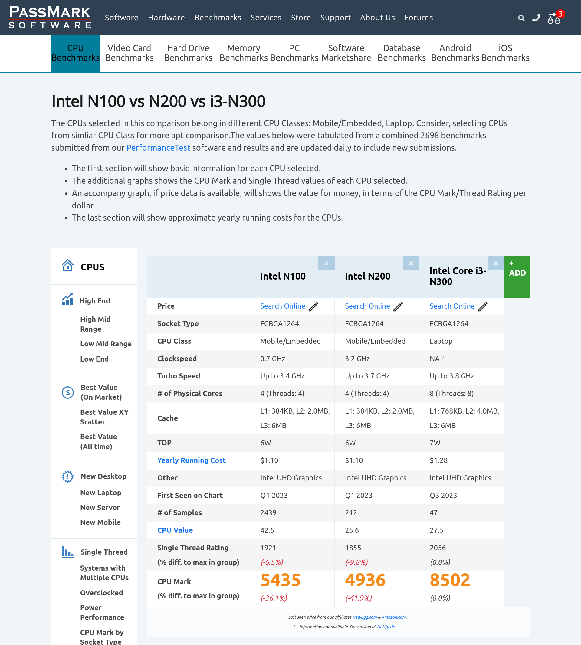Click the search magnifier icon in header
Image resolution: width=581 pixels, height=645 pixels.
521,18
